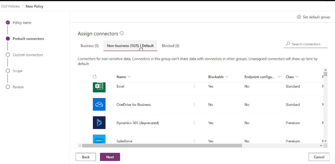The height and width of the screenshot is (164, 335).
Task: Click the gear icon for Set default group
Action: (x=299, y=17)
